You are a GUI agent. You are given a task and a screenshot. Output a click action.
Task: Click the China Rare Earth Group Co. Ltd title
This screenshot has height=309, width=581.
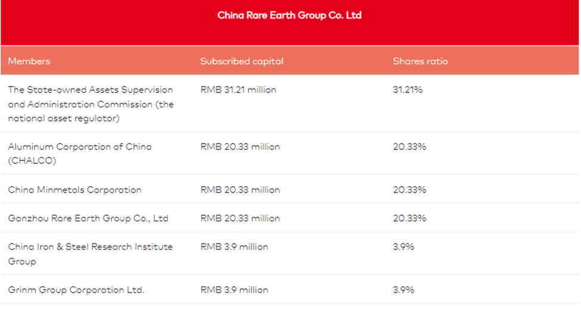[290, 15]
